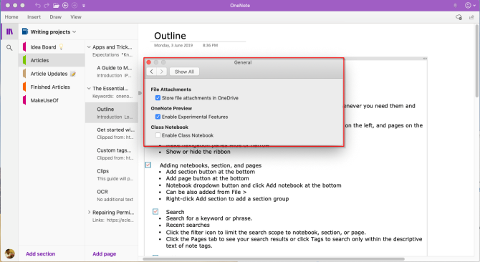Click the notifications bell icon
This screenshot has width=480, height=262.
(x=455, y=6)
